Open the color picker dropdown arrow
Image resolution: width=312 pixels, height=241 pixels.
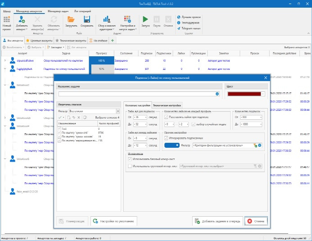tap(263, 94)
